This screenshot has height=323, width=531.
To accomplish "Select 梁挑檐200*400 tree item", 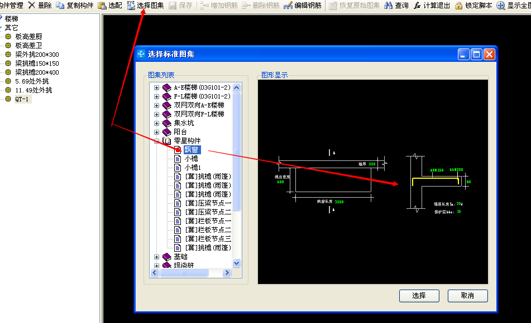I will 37,72.
